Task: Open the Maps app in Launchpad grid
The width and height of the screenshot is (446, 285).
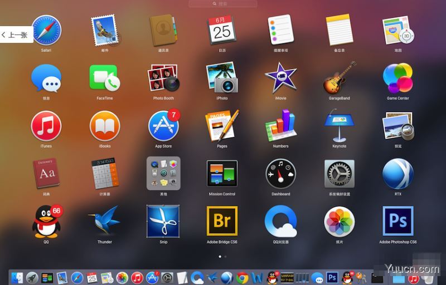Action: (398, 30)
